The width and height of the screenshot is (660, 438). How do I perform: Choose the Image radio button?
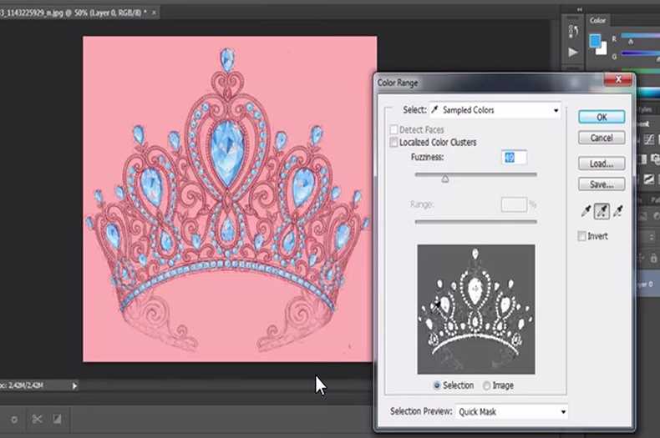click(486, 385)
